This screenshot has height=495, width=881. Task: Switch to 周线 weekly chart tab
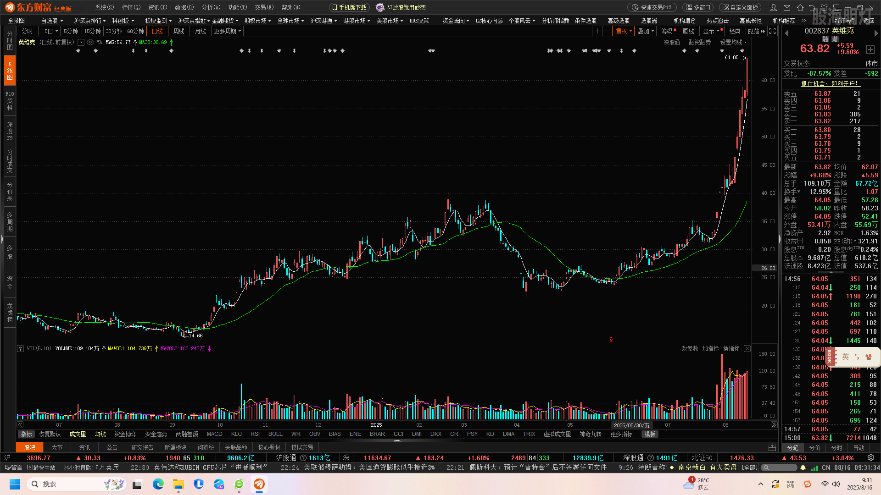[x=179, y=31]
